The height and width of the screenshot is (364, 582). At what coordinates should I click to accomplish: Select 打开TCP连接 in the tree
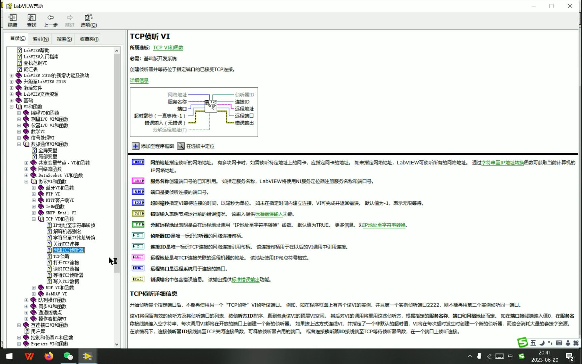coord(66,263)
